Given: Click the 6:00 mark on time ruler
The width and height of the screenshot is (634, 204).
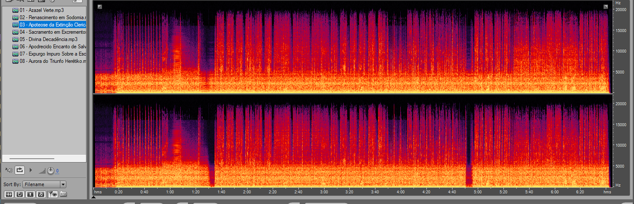Looking at the screenshot, I should coord(554,192).
